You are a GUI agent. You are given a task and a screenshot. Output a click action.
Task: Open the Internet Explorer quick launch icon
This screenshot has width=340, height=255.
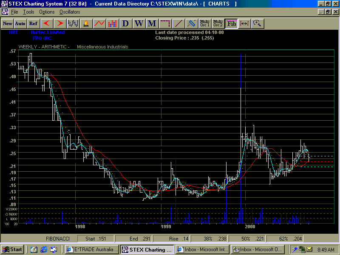tap(44, 249)
